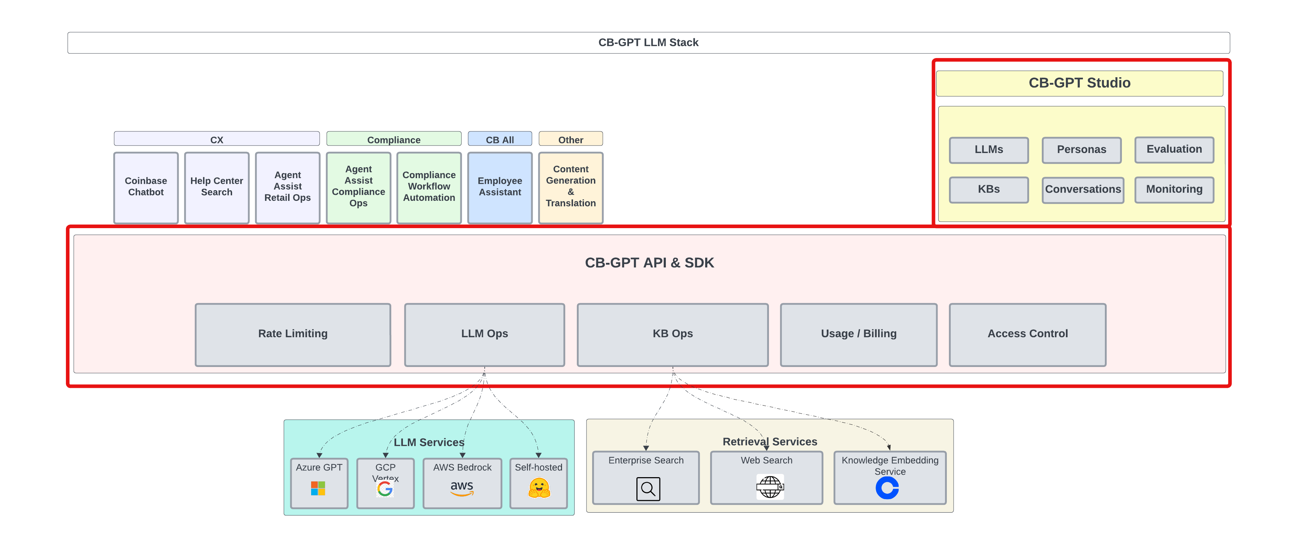The image size is (1298, 548).
Task: Click the aws logo in AWS Bedrock
Action: [x=462, y=488]
